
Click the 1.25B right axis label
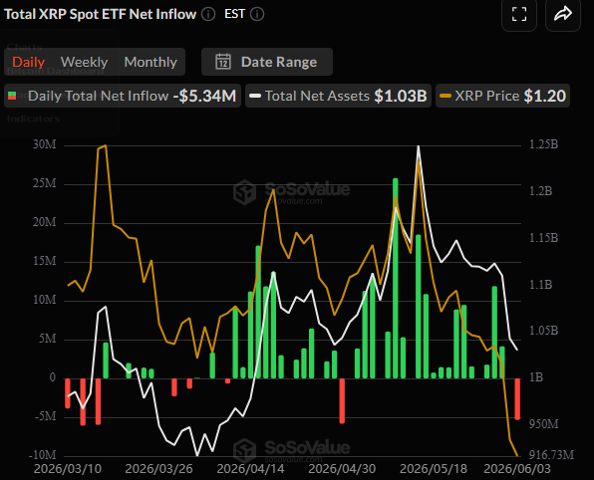coord(543,144)
